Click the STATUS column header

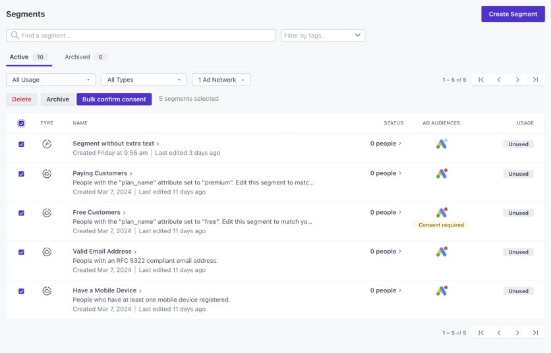click(x=393, y=123)
